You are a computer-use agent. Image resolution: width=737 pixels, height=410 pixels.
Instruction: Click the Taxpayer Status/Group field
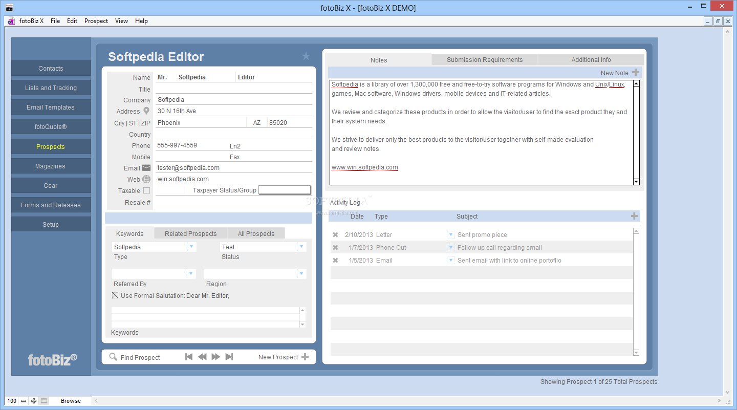pos(285,190)
